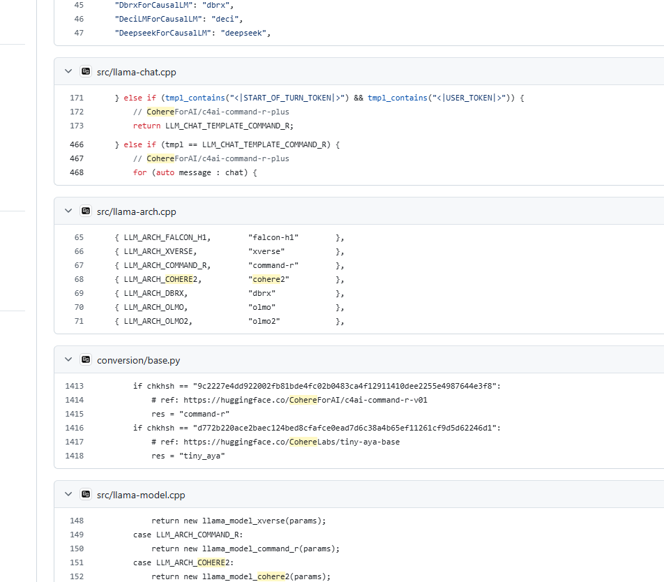Click the "olmo2" string on line 71
The height and width of the screenshot is (582, 664).
coord(264,321)
